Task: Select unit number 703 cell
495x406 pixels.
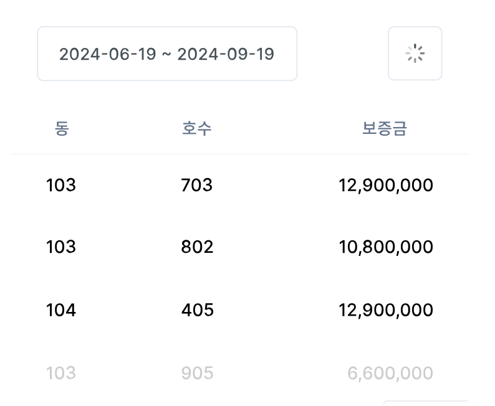Action: 197,185
